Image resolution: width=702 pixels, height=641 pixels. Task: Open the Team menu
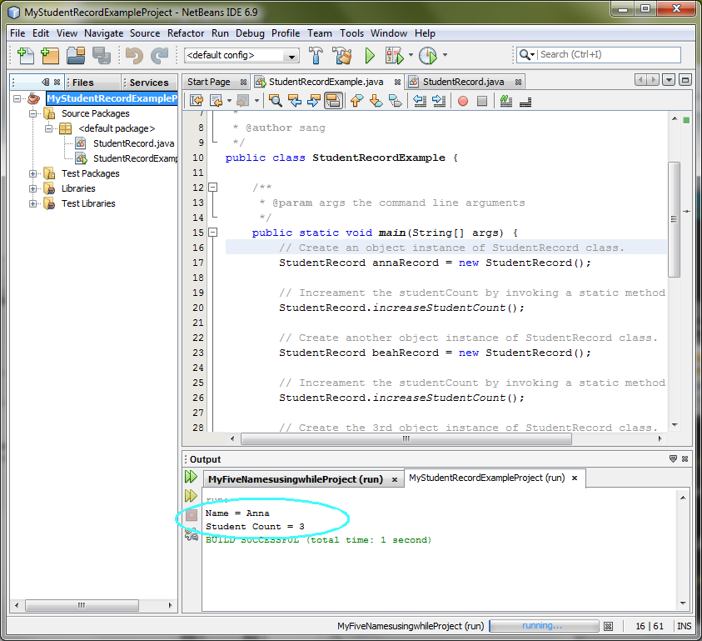[x=319, y=33]
